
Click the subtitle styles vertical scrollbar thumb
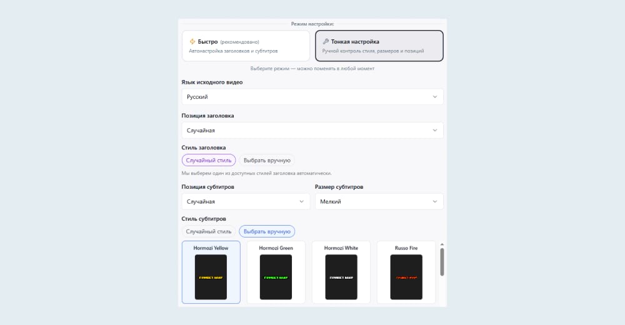tap(442, 261)
